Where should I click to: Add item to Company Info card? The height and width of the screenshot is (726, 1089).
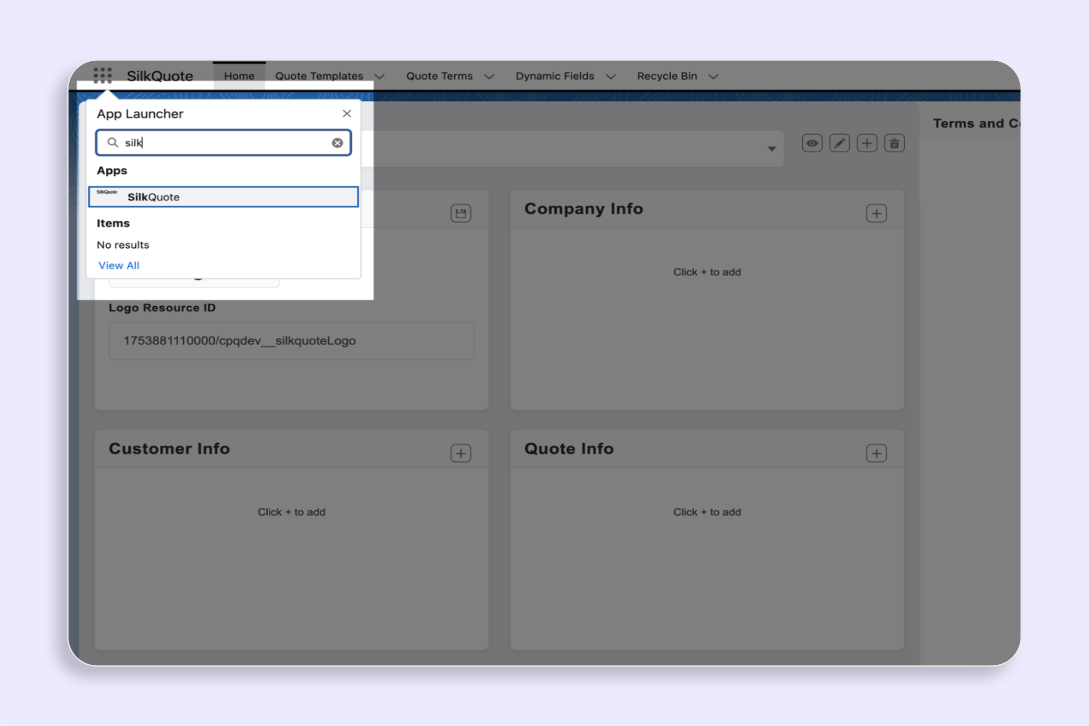tap(876, 213)
